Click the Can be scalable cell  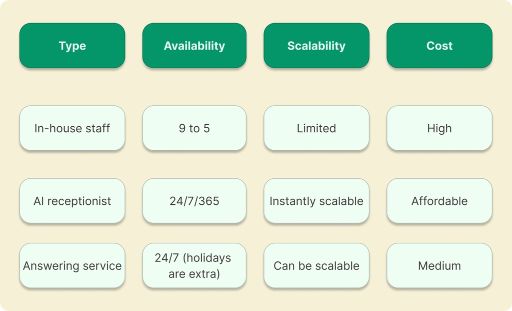pyautogui.click(x=316, y=265)
